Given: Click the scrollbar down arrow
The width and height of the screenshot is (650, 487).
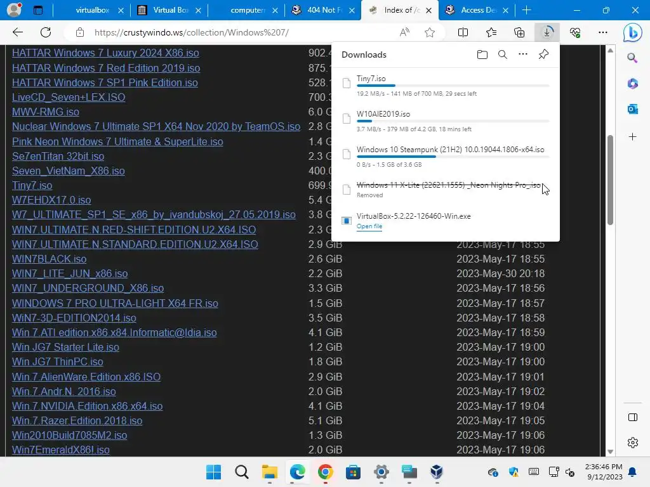Looking at the screenshot, I should (610, 451).
